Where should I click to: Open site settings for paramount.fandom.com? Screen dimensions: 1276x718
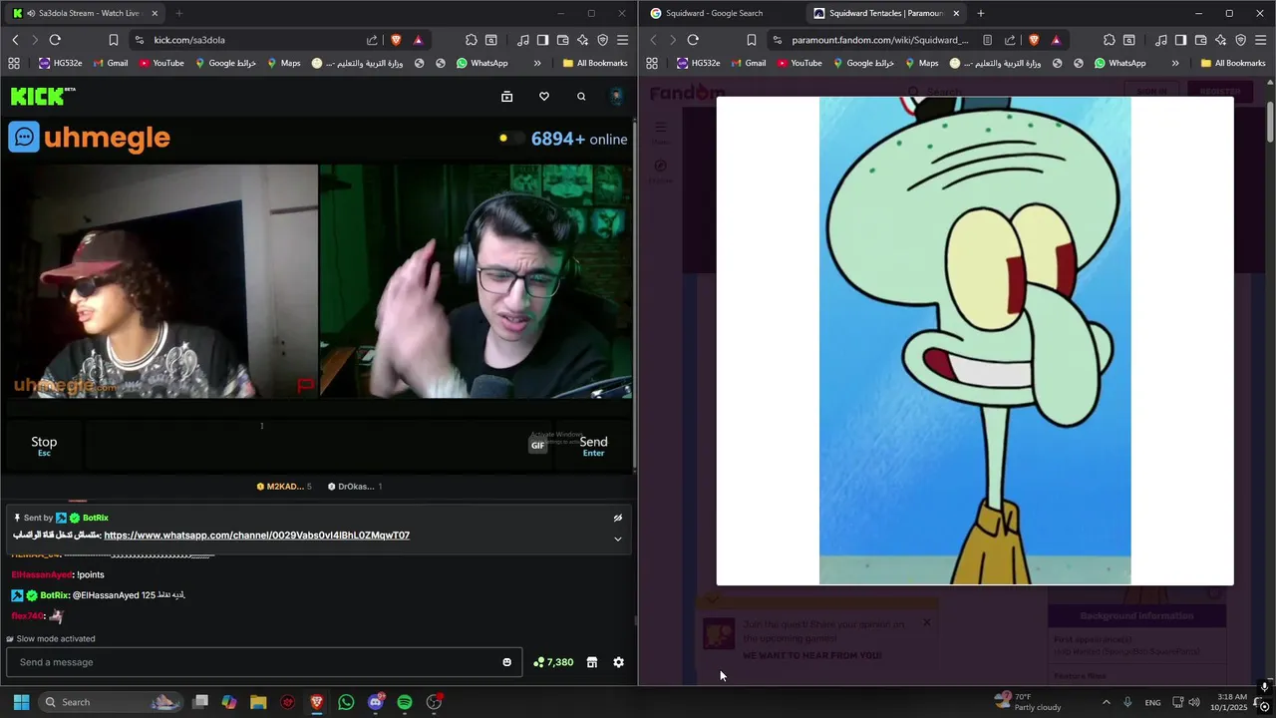(778, 40)
